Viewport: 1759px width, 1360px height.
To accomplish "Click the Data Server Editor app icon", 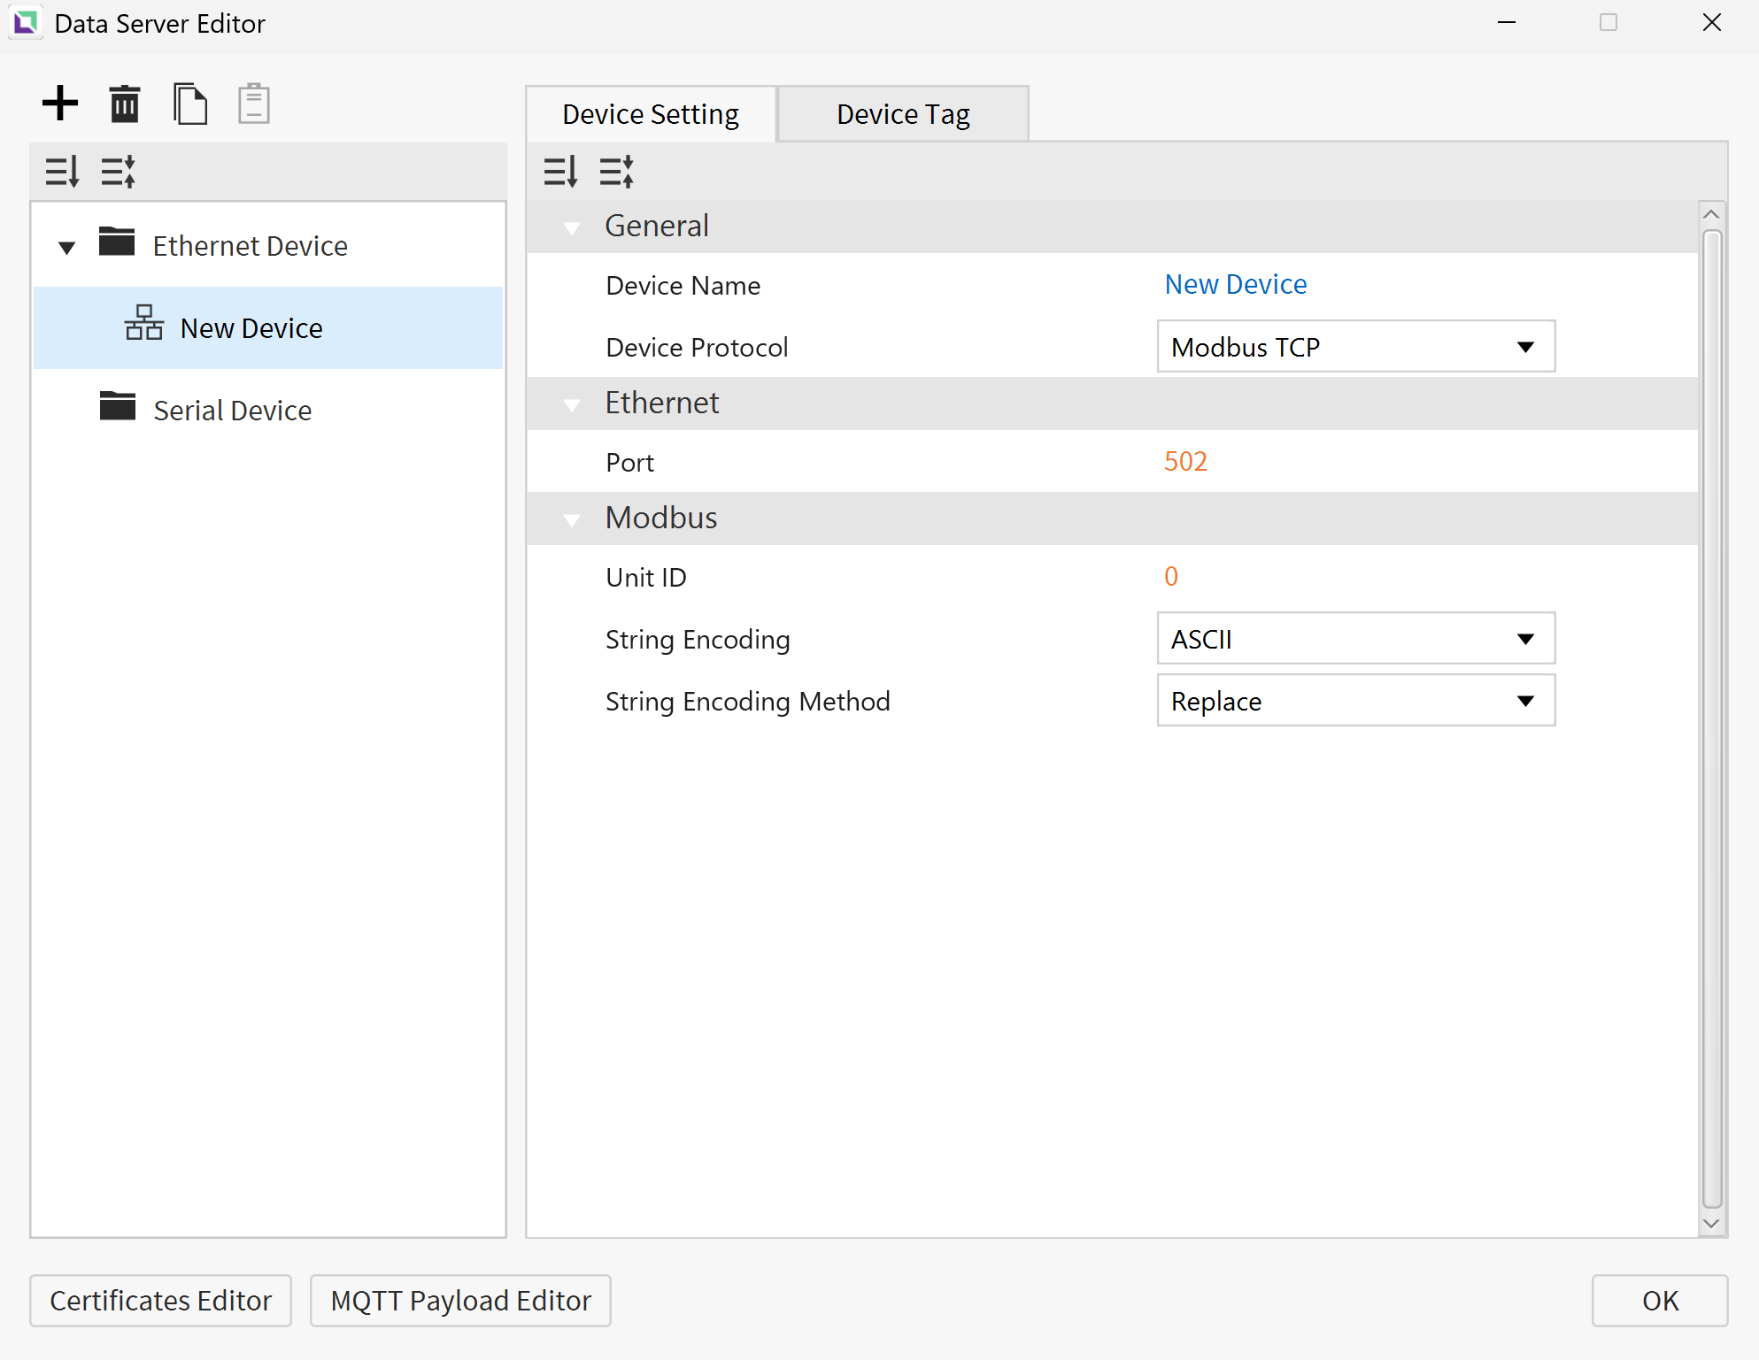I will (26, 23).
